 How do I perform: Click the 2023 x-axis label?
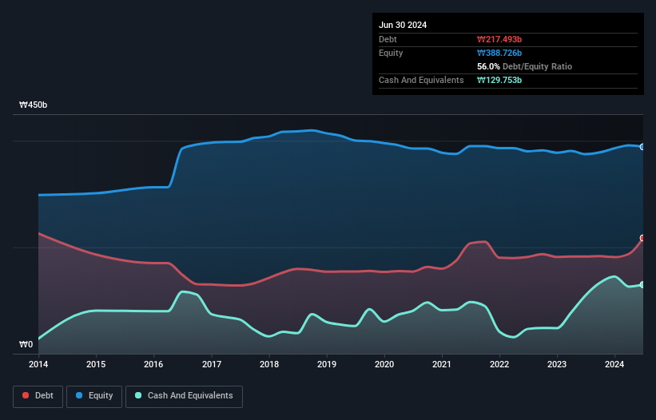click(557, 364)
